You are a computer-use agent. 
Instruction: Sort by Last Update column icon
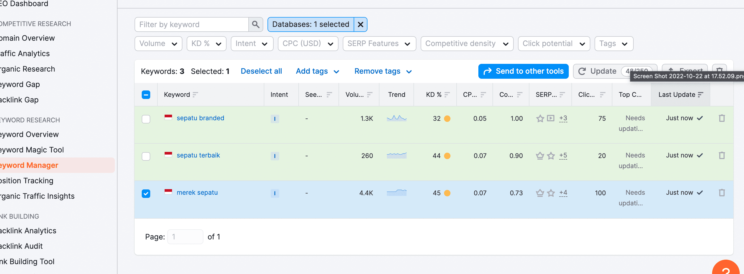700,95
